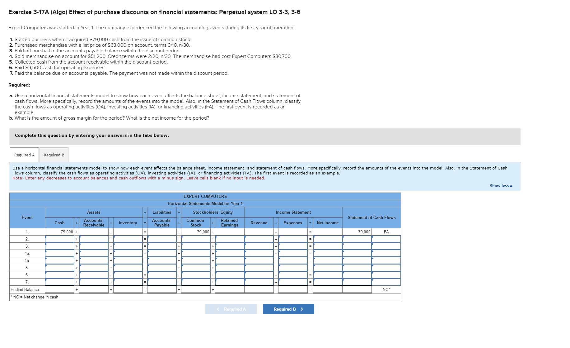Image resolution: width=570 pixels, height=348 pixels.
Task: Click the Required B navigation button
Action: [x=288, y=309]
